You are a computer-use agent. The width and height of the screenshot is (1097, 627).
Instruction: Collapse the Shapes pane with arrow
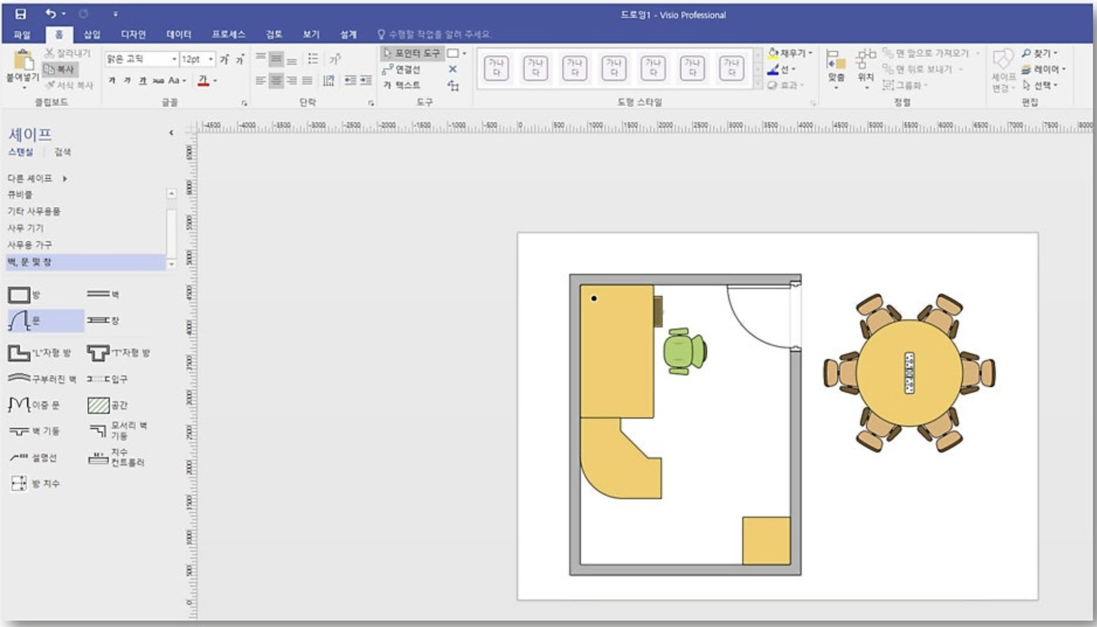coord(171,133)
